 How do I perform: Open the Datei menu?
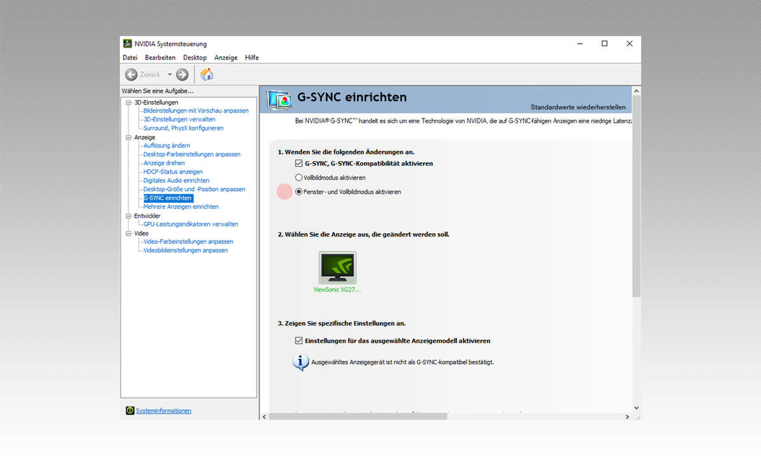129,58
